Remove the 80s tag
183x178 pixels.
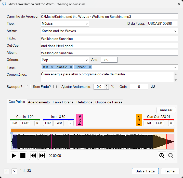pos(52,67)
